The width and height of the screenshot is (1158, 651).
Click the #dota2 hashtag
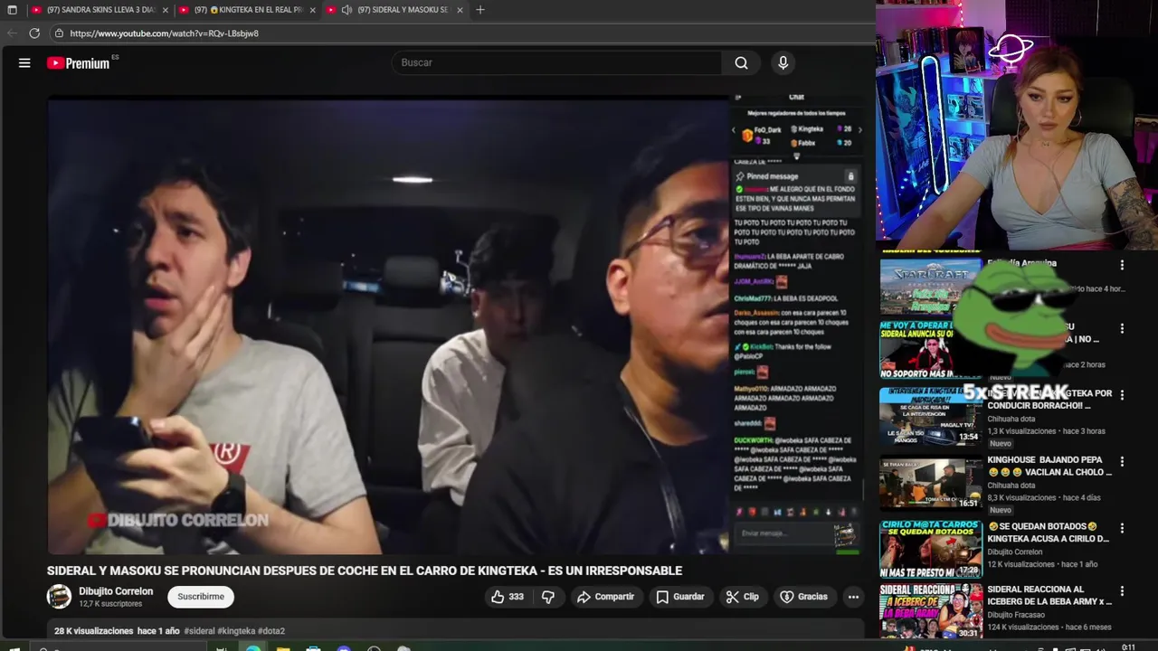point(271,631)
